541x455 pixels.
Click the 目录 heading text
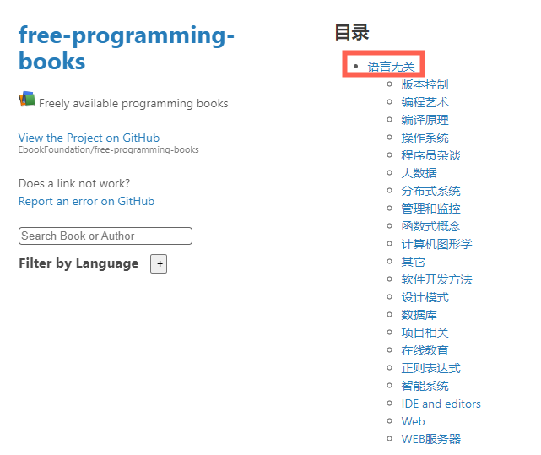click(352, 33)
